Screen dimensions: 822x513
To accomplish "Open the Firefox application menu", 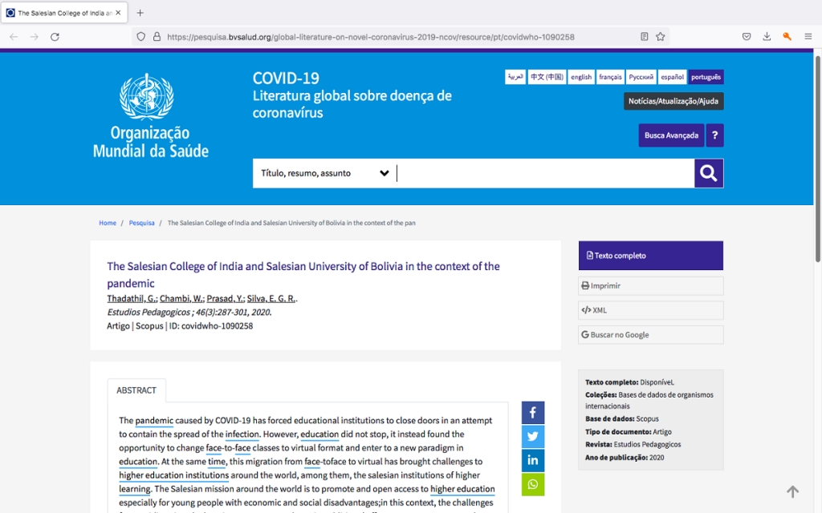I will (x=808, y=37).
